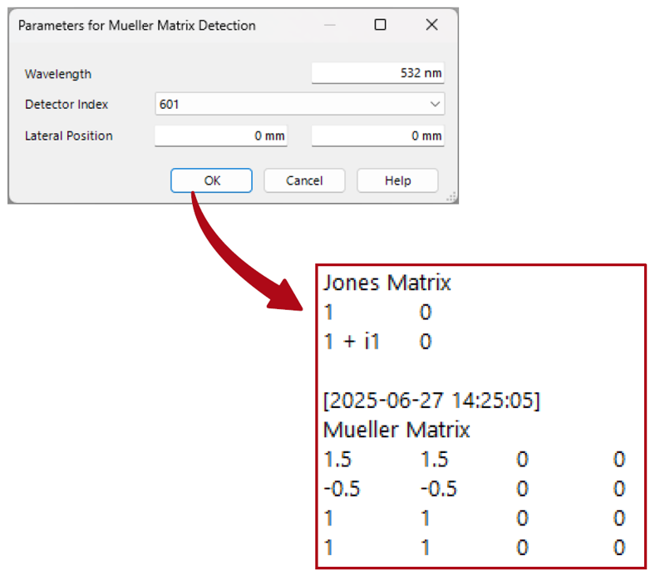Expand the Detector Index dropdown arrow
655x576 pixels.
[435, 105]
